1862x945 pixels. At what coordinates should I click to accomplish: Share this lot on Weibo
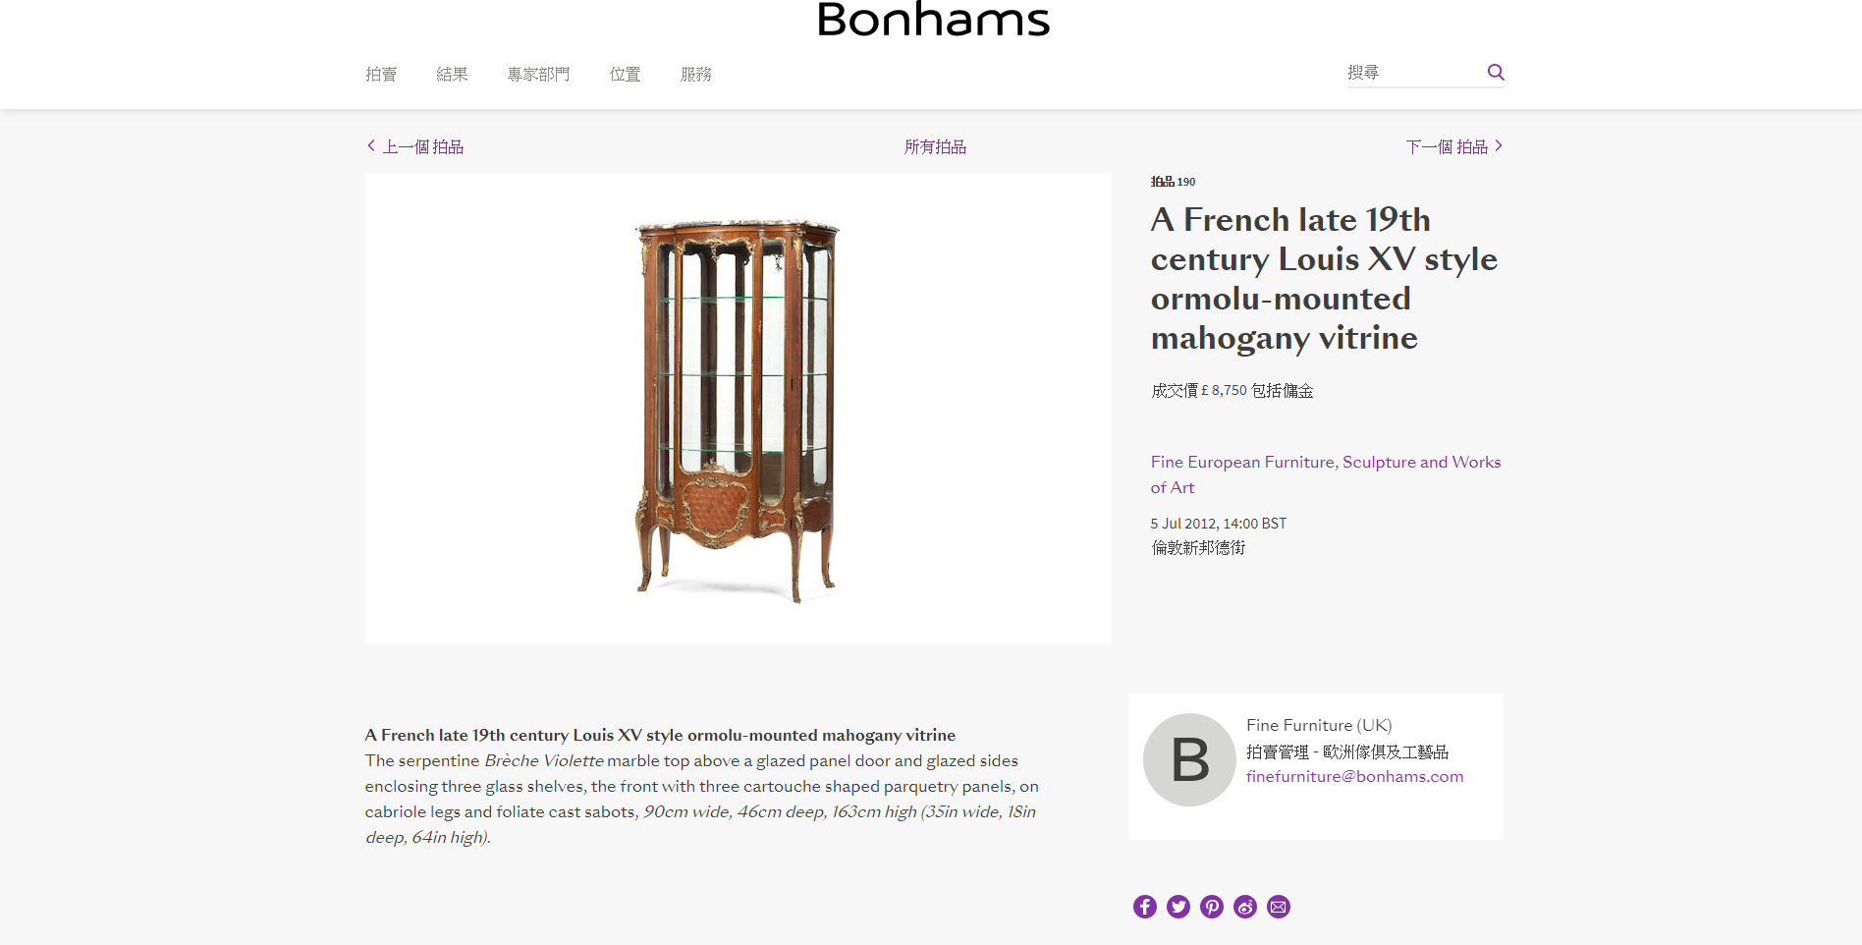click(1245, 907)
